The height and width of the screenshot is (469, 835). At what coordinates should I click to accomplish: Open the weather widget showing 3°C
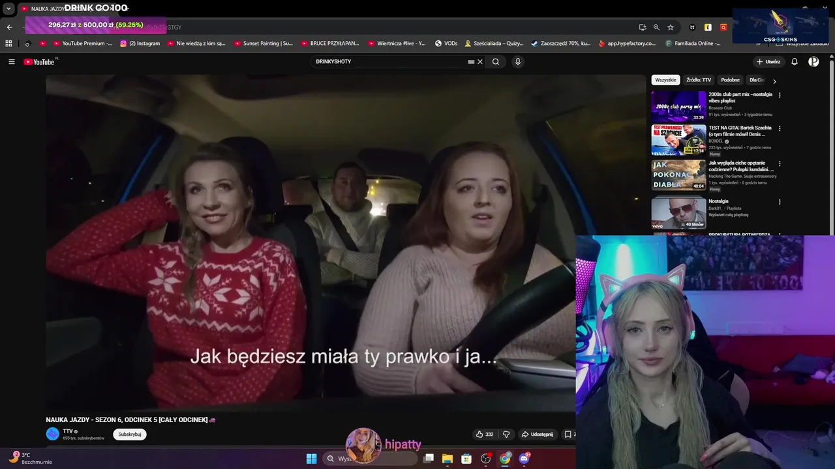(x=30, y=458)
